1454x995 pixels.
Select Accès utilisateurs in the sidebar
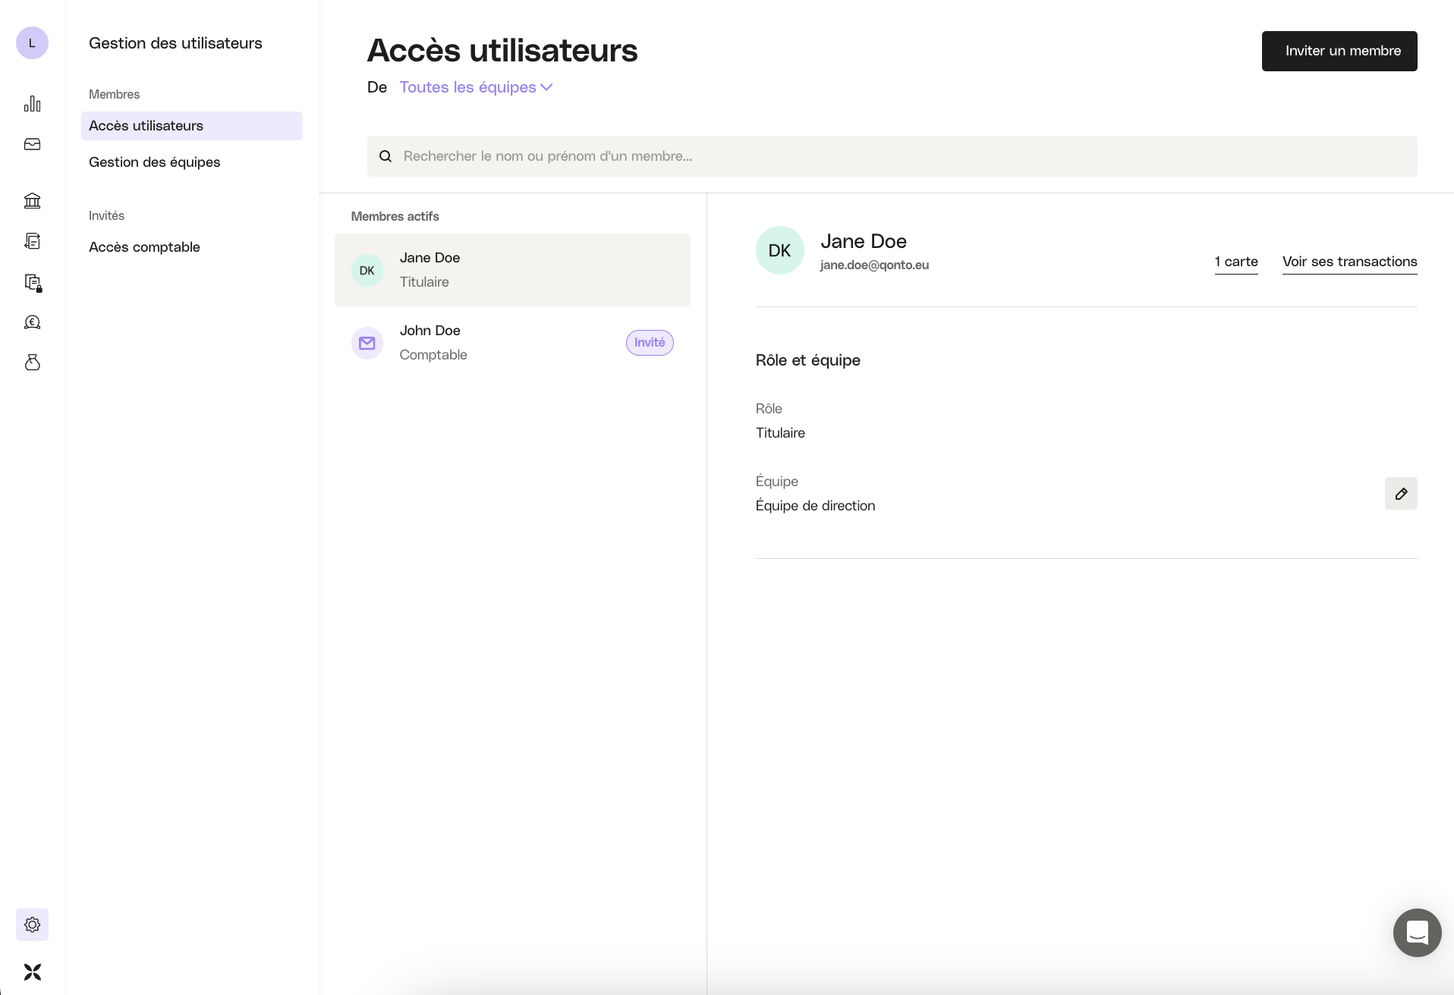point(146,126)
